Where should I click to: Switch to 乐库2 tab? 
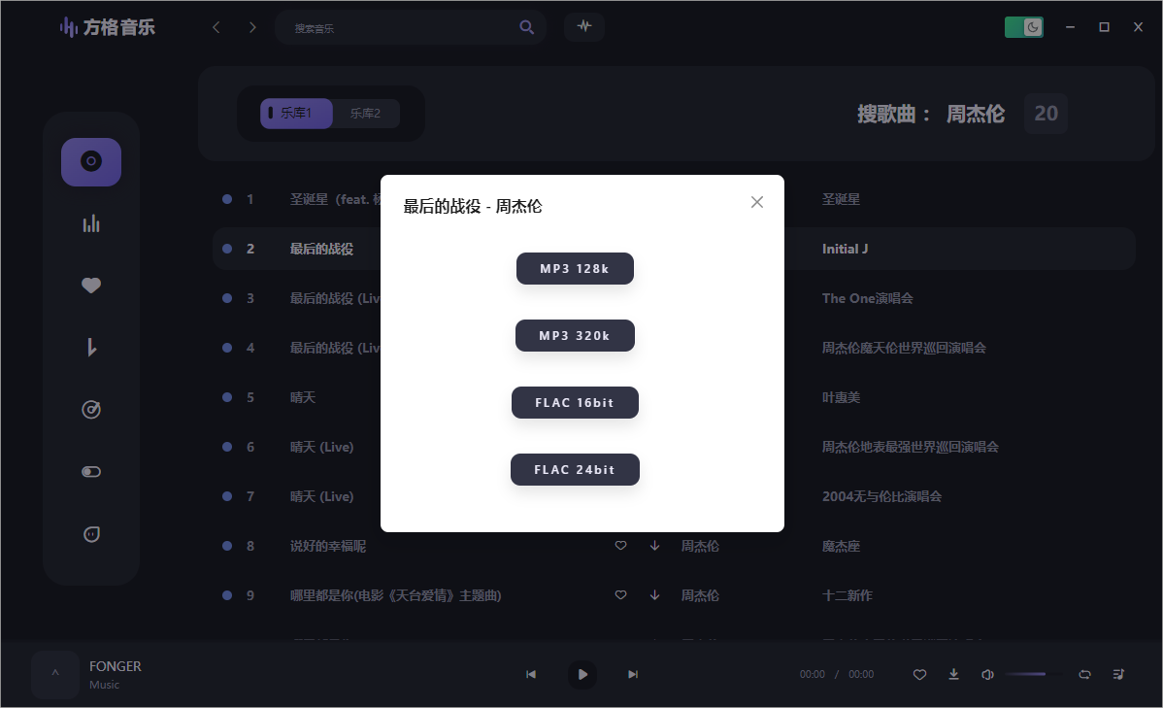[x=365, y=114]
